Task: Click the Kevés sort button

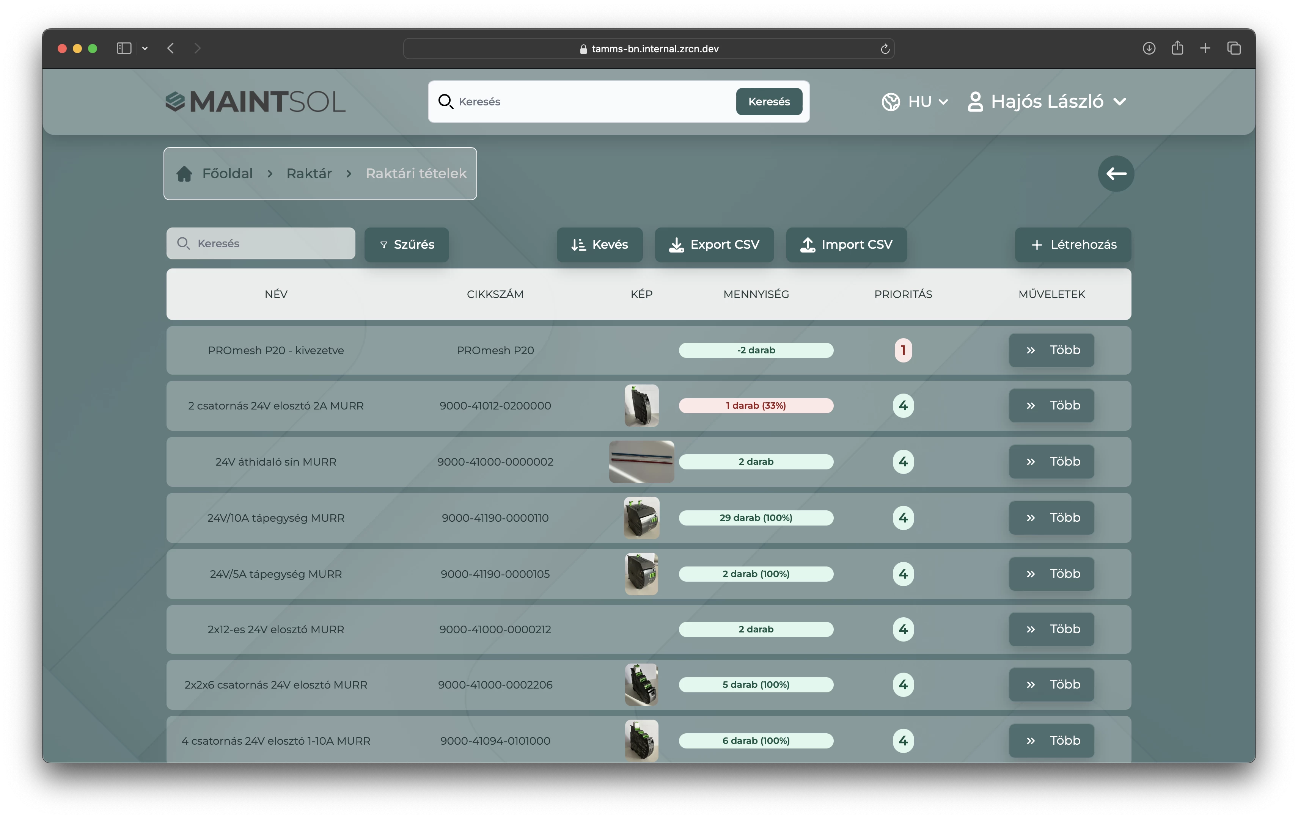Action: [599, 245]
